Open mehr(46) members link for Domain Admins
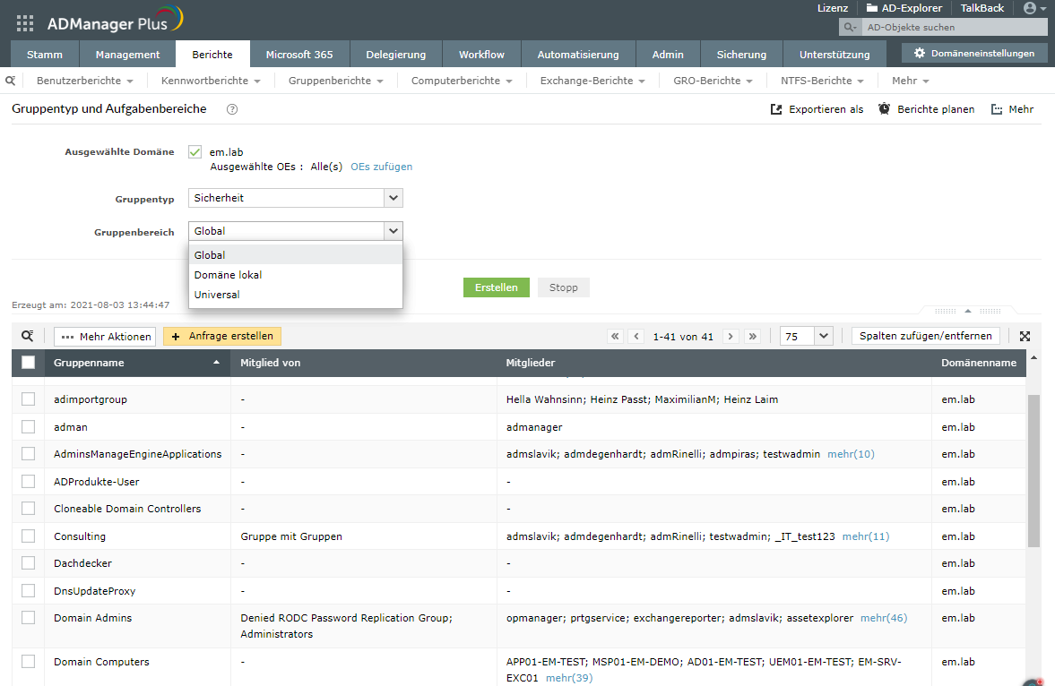The height and width of the screenshot is (686, 1055). point(884,618)
